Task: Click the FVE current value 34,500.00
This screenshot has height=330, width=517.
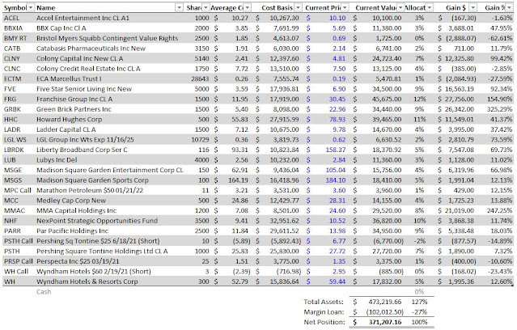Action: click(387, 89)
